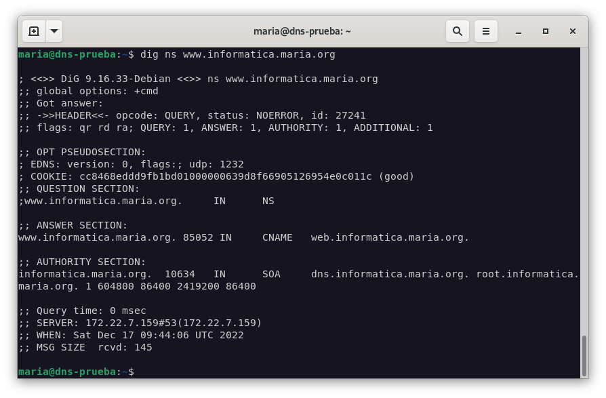Click the AUTHORITY SECTION header line
The image size is (606, 398).
(82, 262)
